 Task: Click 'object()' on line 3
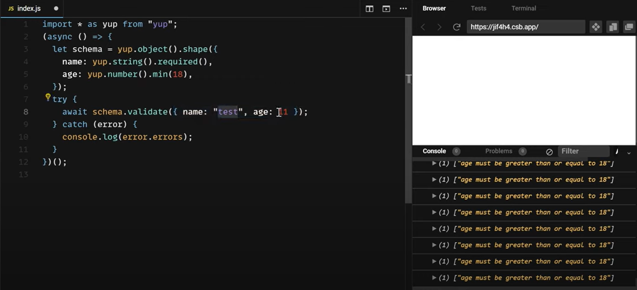click(x=157, y=49)
